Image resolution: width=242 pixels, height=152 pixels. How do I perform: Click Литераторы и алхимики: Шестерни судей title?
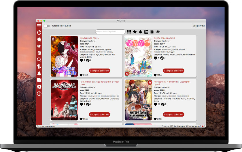click(x=172, y=83)
